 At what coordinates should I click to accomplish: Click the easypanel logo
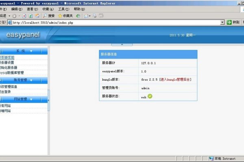(x=23, y=35)
